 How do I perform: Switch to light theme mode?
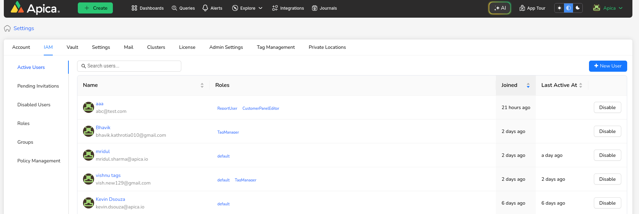click(x=559, y=8)
